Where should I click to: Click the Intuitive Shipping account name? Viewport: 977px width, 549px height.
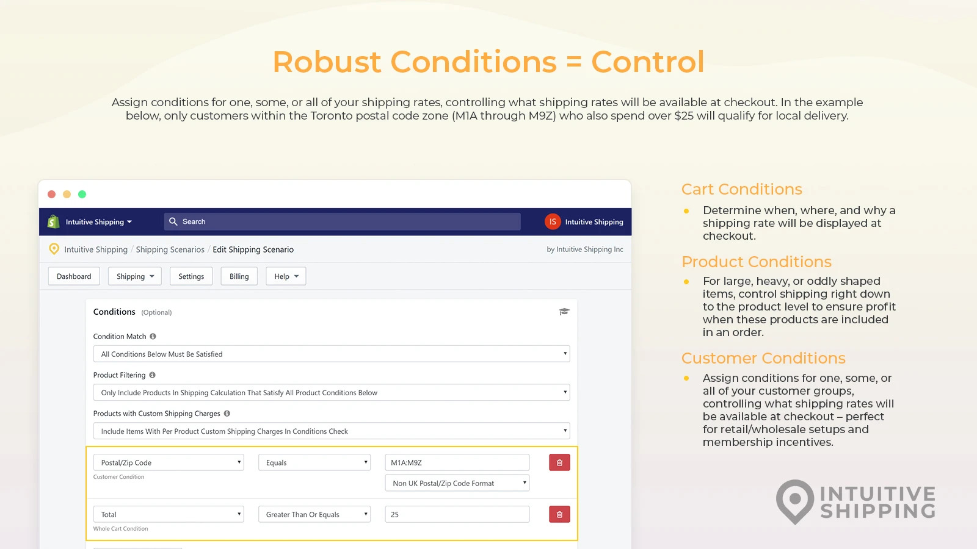tap(594, 222)
